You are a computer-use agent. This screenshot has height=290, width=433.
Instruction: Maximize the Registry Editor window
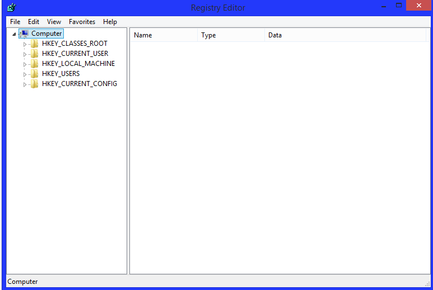398,6
